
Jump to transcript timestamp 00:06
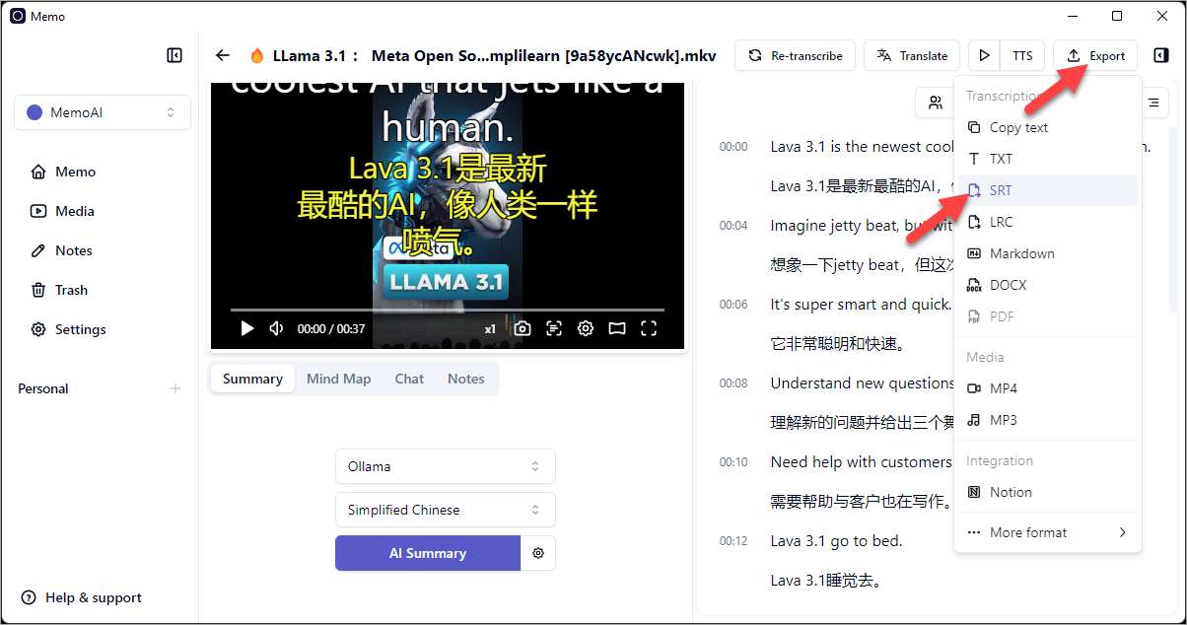pyautogui.click(x=733, y=305)
